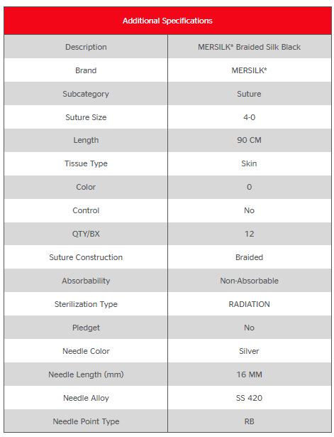The image size is (334, 437).
Task: Select the Color row label
Action: point(86,187)
